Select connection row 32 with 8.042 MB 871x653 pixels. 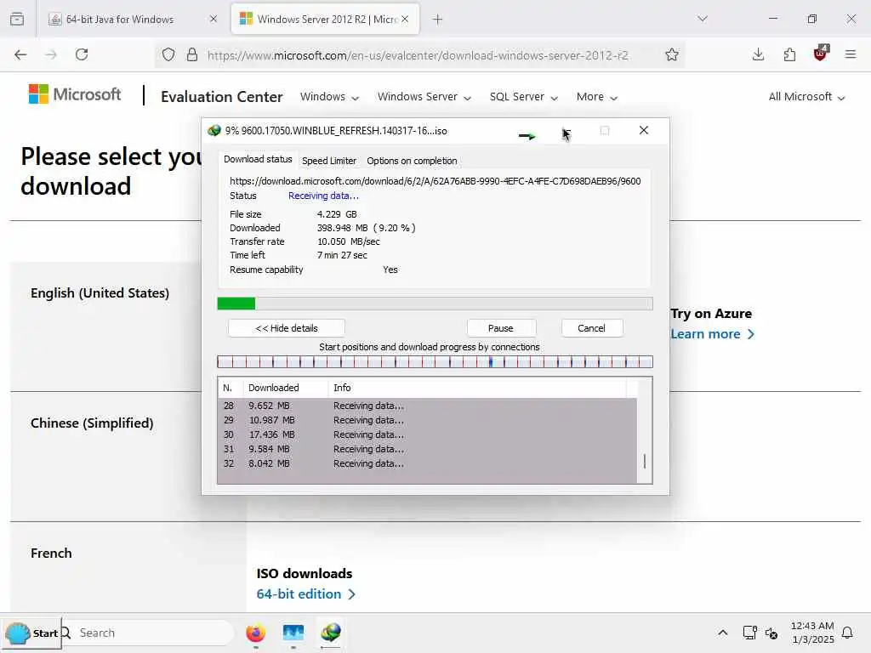[x=427, y=463]
